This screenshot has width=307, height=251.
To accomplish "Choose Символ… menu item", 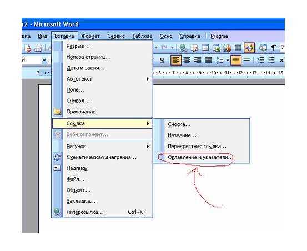I will [x=102, y=101].
